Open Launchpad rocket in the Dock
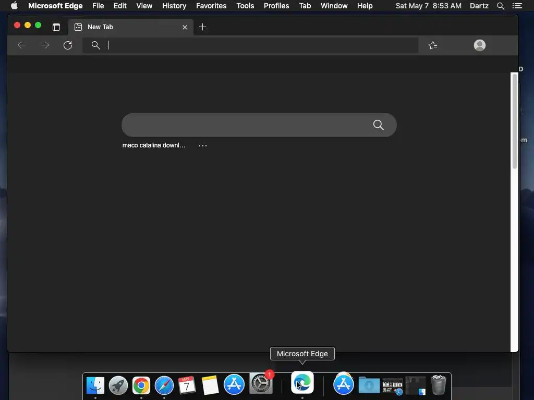This screenshot has height=400, width=534. (x=118, y=385)
